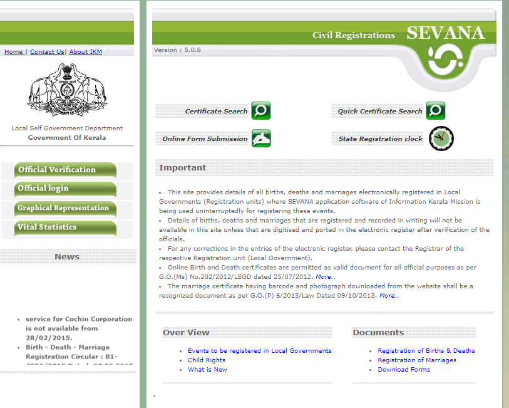The width and height of the screenshot is (509, 408).
Task: Click the Documents heading
Action: tap(378, 333)
